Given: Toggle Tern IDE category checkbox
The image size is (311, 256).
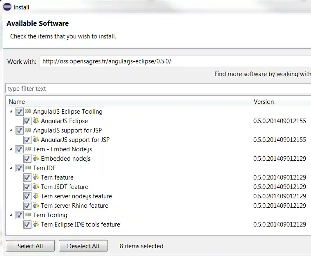Looking at the screenshot, I should (x=20, y=168).
